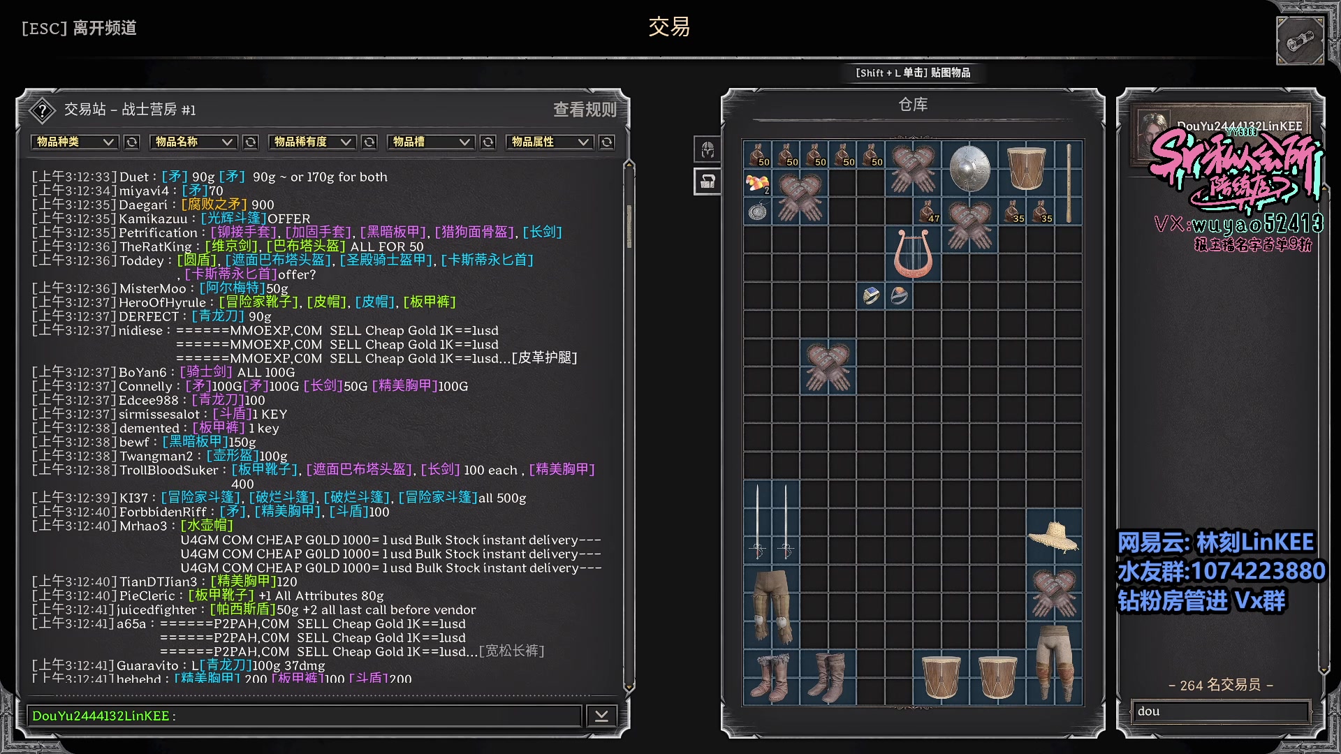Reset the 物品稀有度 filter with its refresh icon
1341x754 pixels.
click(x=369, y=142)
